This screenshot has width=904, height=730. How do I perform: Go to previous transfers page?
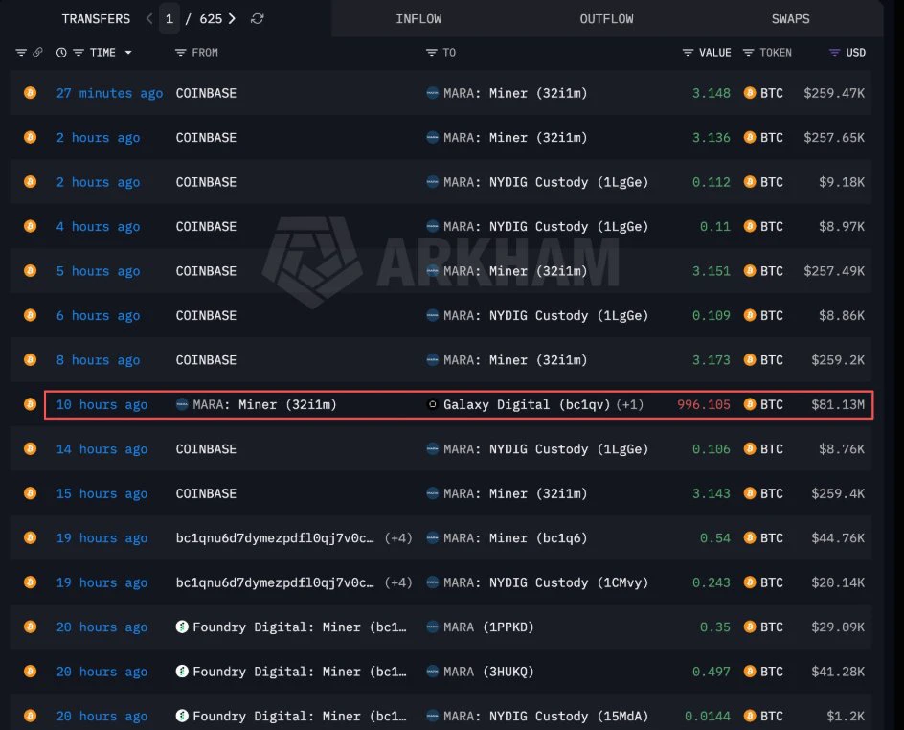point(149,19)
